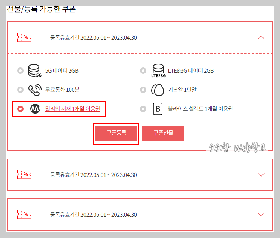Expand the third coupon panel chevron

[x=261, y=214]
